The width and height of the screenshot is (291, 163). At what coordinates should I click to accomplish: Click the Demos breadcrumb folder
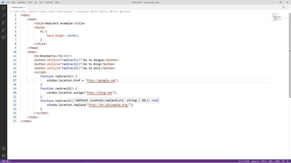pyautogui.click(x=51, y=11)
